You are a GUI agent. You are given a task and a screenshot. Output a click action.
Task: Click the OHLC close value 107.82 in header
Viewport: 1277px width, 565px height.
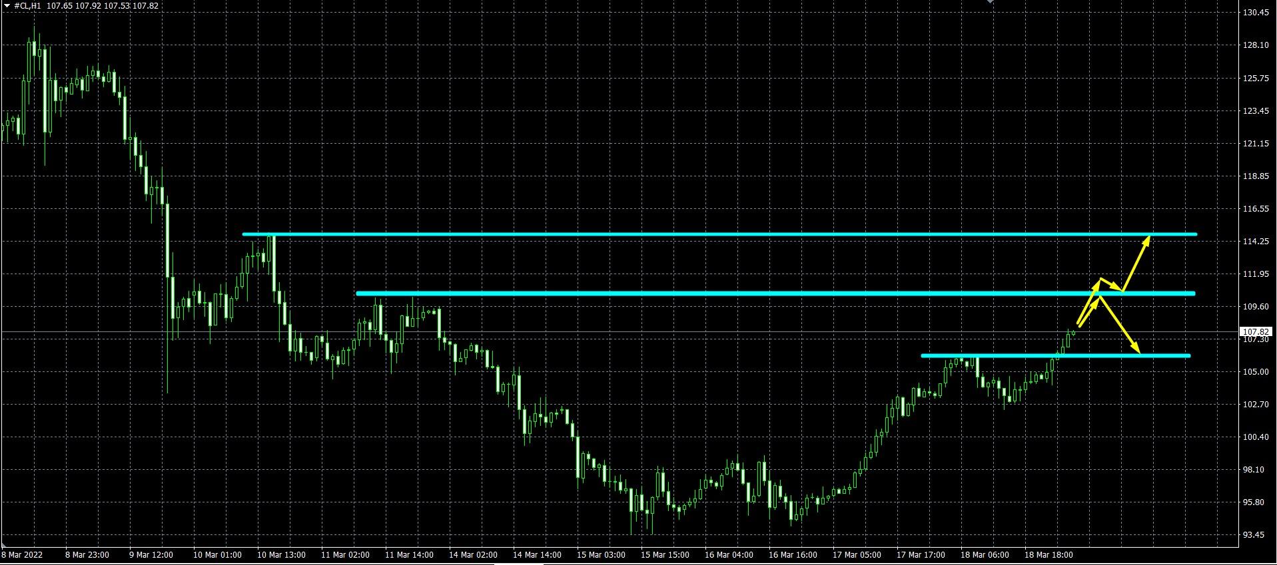tap(145, 5)
